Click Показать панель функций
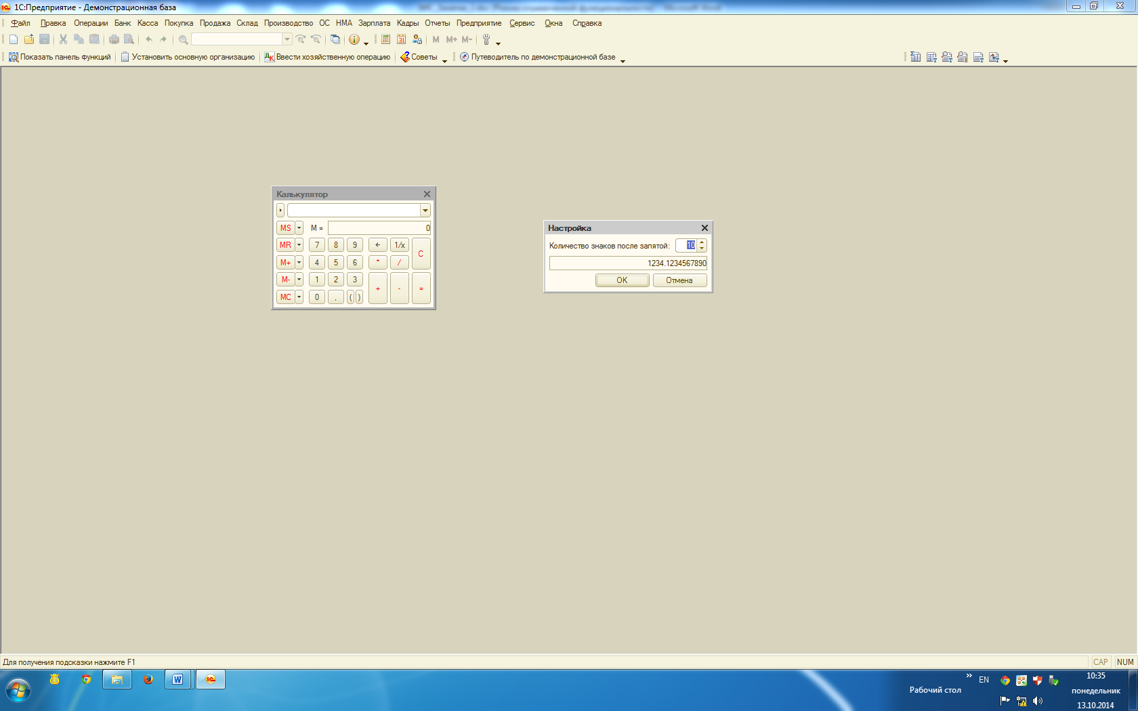The height and width of the screenshot is (711, 1138). [60, 57]
